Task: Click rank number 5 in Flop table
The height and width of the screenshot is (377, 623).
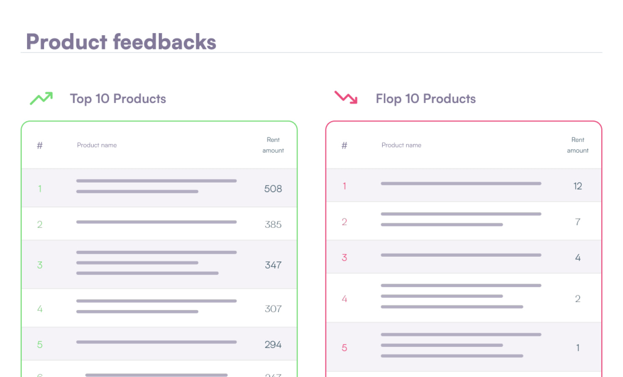Action: (x=345, y=348)
